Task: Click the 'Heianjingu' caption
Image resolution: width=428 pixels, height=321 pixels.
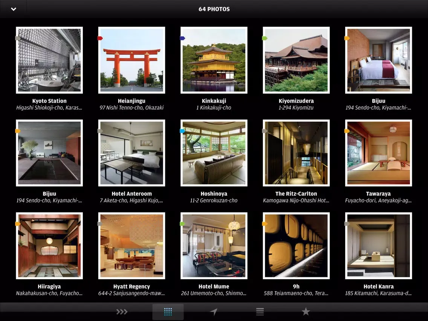Action: coord(131,101)
